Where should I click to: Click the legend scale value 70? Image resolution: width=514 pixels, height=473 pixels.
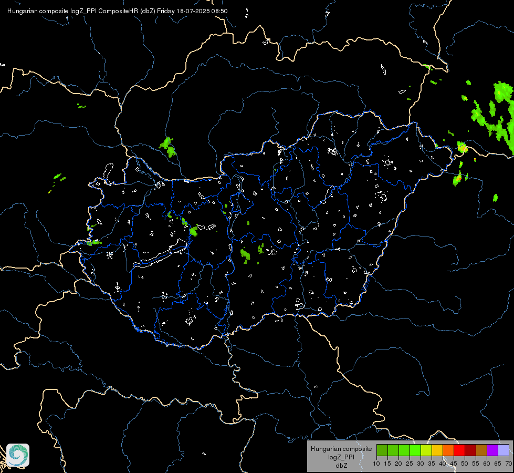(x=509, y=464)
